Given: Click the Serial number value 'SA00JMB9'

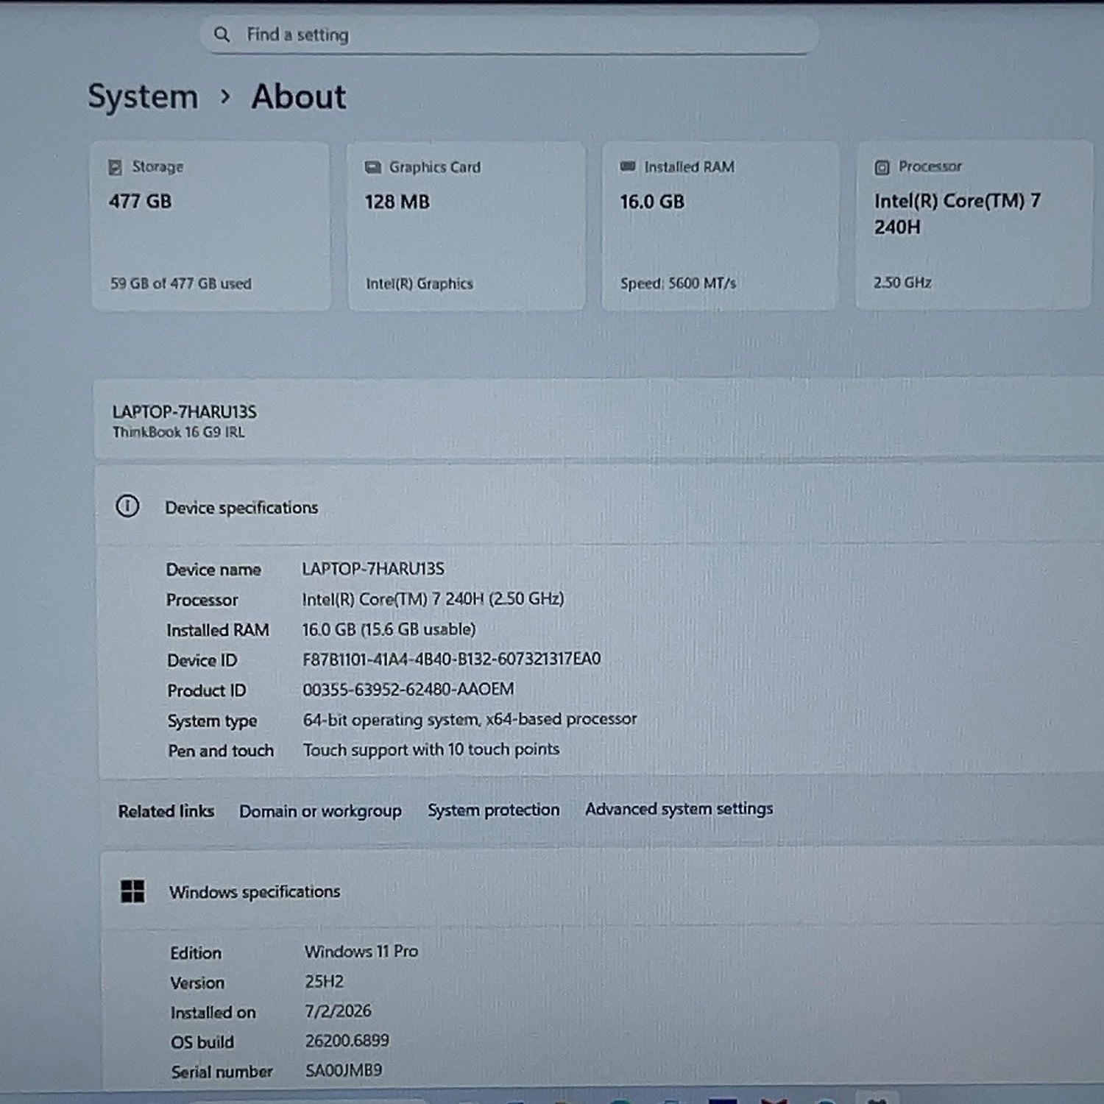Looking at the screenshot, I should coord(344,1070).
